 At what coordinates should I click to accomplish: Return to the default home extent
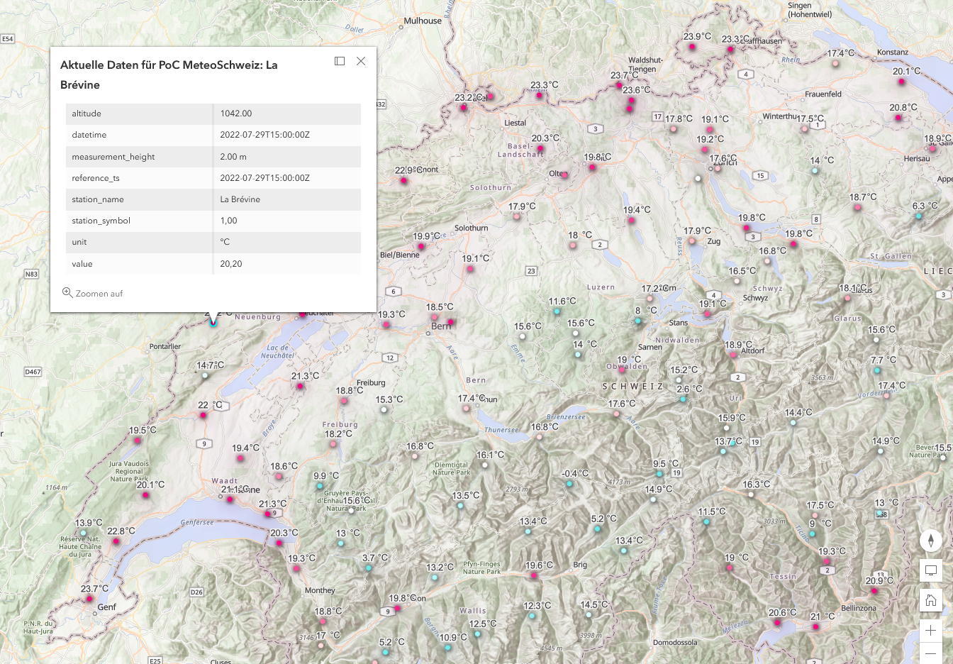tap(931, 601)
